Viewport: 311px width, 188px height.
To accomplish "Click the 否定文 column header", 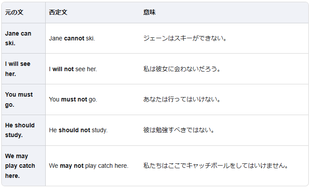I will click(58, 13).
